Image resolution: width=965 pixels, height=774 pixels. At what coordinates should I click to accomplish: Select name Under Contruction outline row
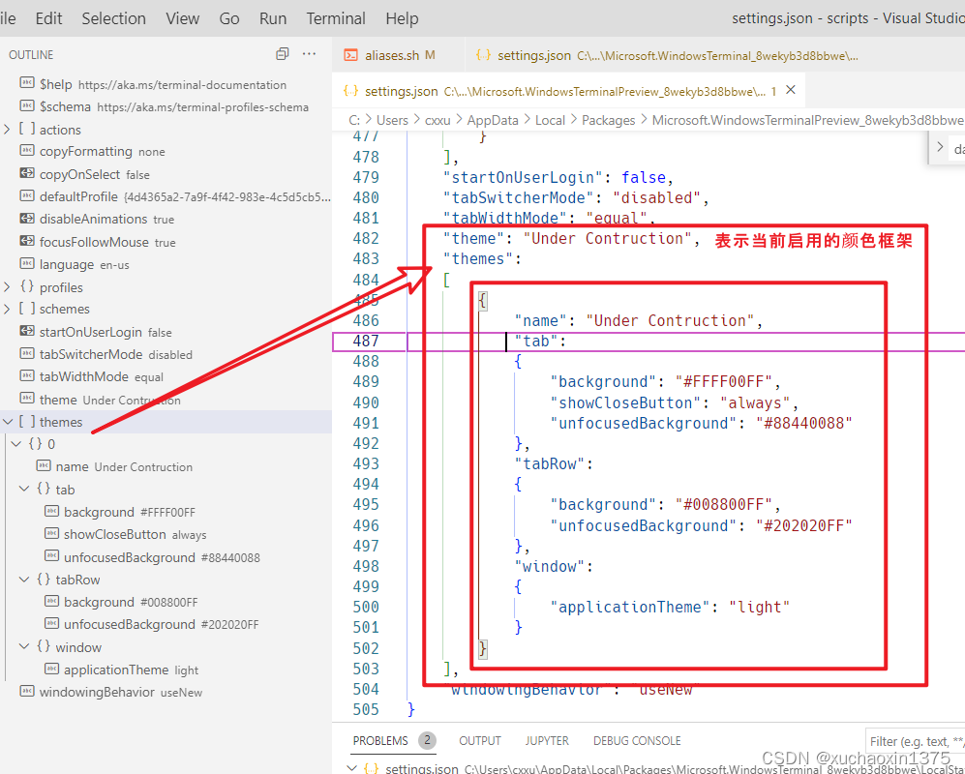point(166,466)
